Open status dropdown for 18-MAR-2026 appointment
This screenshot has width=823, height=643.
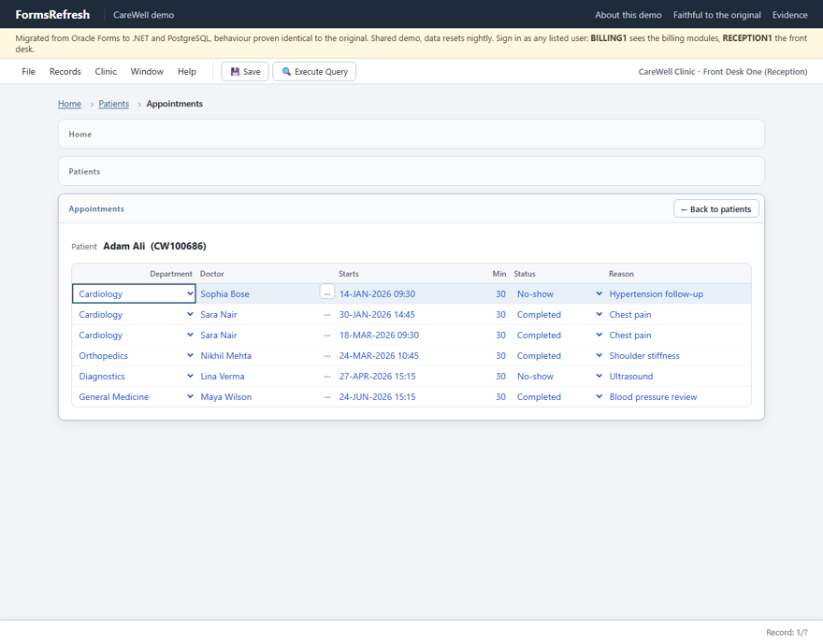pos(599,335)
